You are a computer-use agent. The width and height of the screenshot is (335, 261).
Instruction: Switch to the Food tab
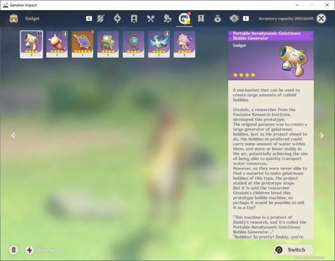click(x=151, y=18)
